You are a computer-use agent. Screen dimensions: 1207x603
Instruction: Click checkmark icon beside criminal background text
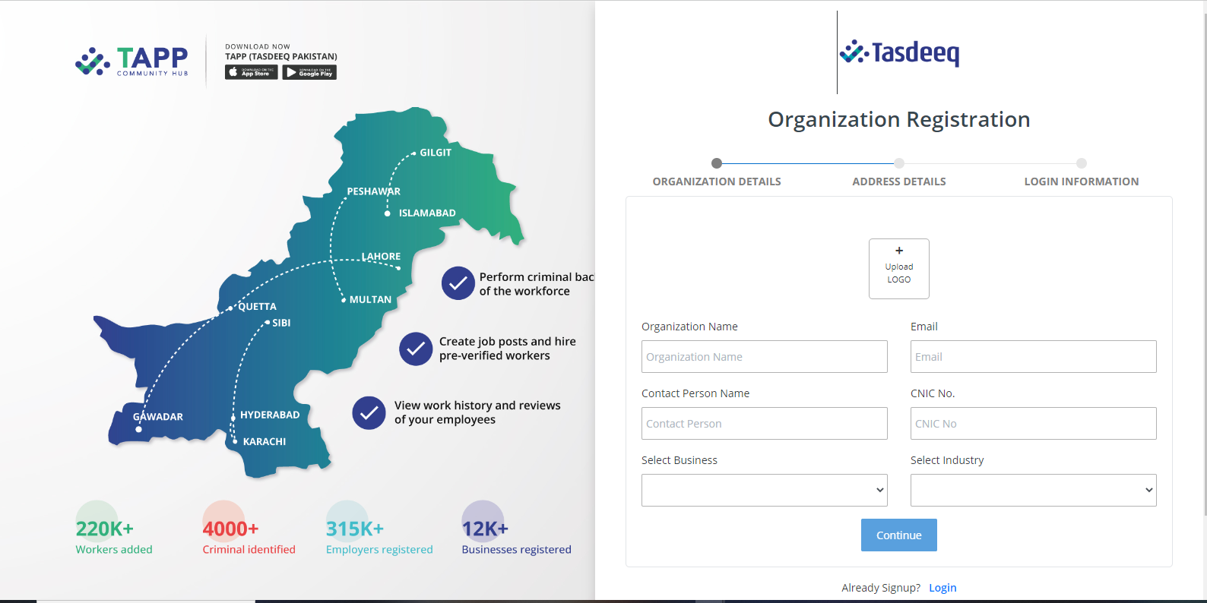click(458, 283)
